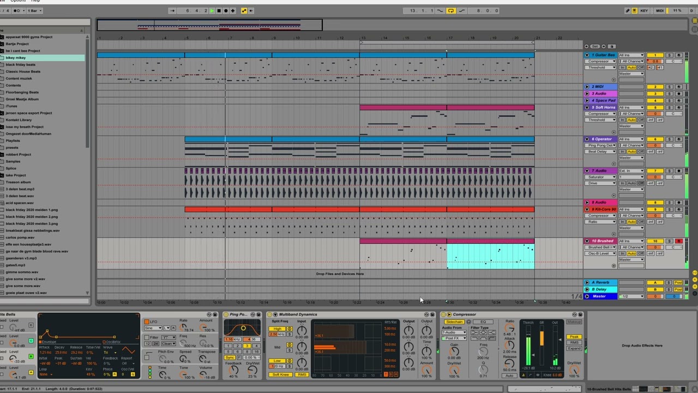
Task: Jump to the previous locator arrow
Action: (587, 46)
